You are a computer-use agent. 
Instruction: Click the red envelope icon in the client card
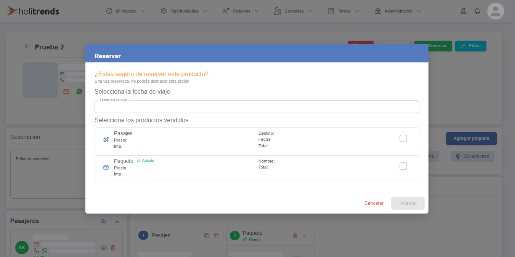click(x=66, y=92)
